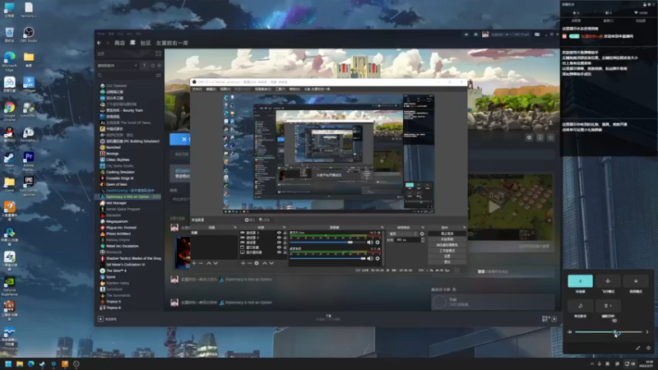Show hidden tray icons chevron on taskbar
Image resolution: width=658 pixels, height=370 pixels.
(592, 363)
